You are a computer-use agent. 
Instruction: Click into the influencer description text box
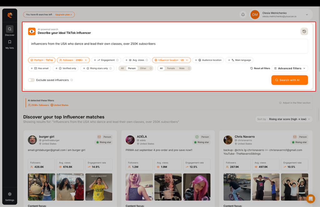click(x=168, y=46)
